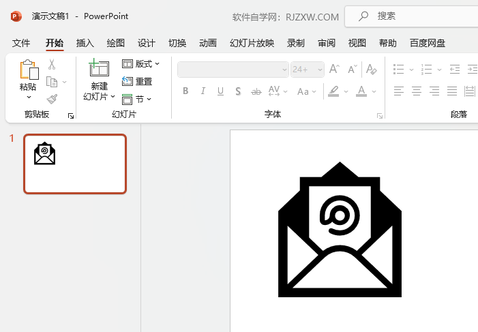Viewport: 478px width, 332px height.
Task: Switch to Home (开始) tab
Action: tap(55, 43)
